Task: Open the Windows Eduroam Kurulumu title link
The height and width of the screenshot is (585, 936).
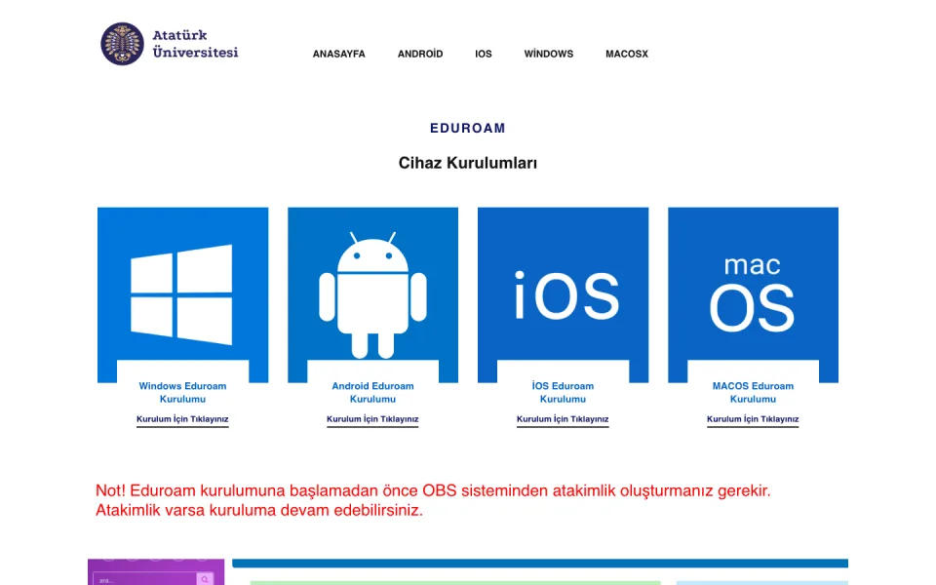Action: 182,392
